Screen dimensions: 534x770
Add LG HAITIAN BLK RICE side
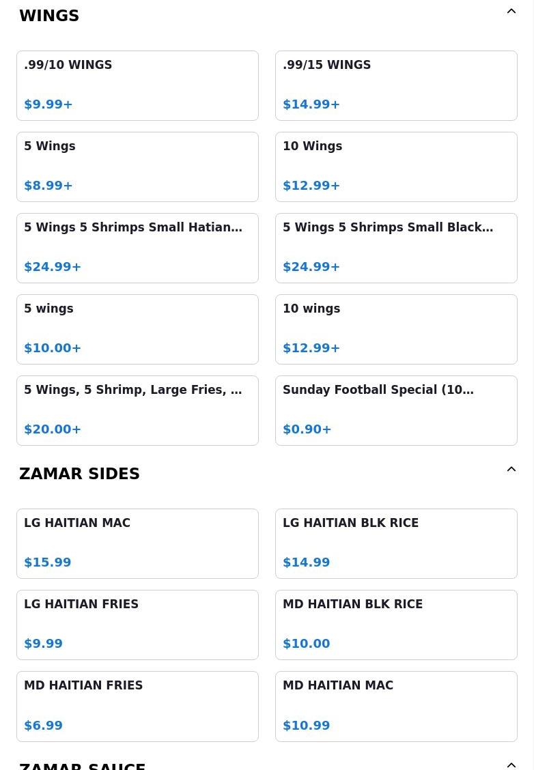[396, 543]
